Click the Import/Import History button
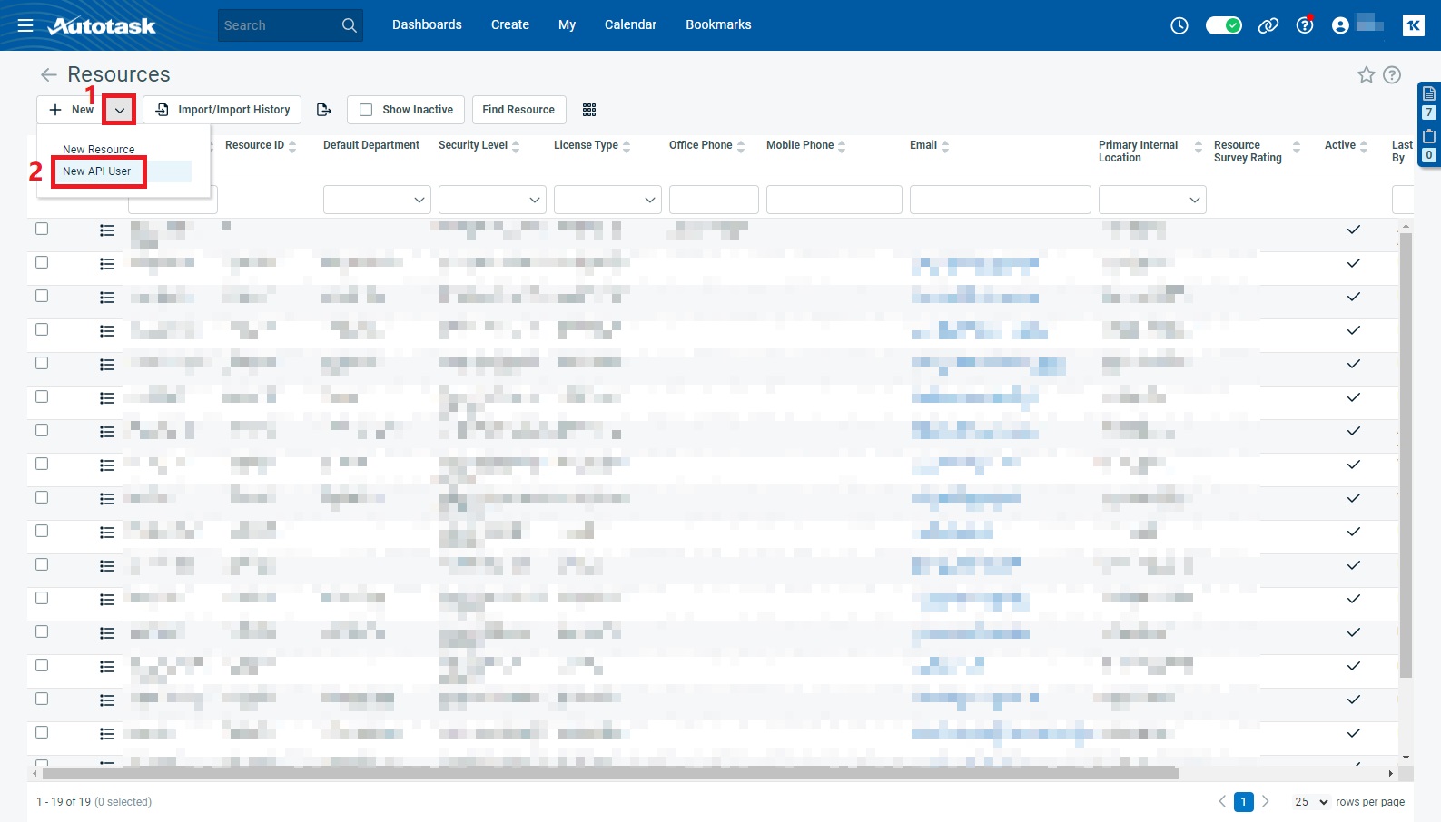The width and height of the screenshot is (1441, 822). click(222, 110)
